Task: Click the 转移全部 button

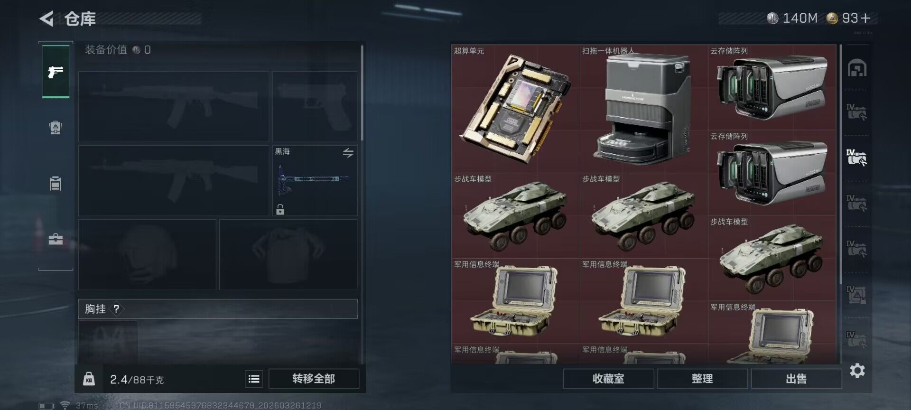Action: point(314,379)
